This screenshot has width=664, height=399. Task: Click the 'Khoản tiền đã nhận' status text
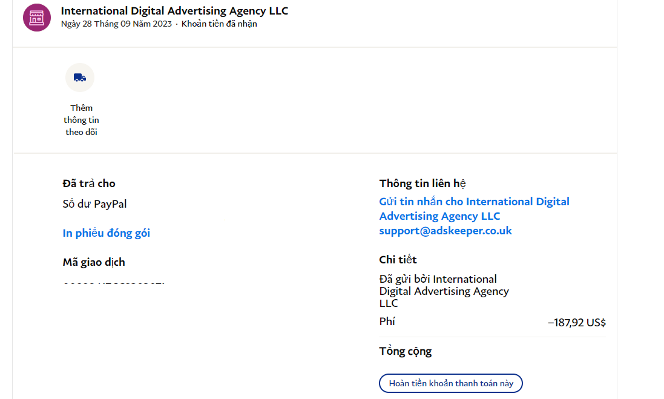tap(219, 24)
